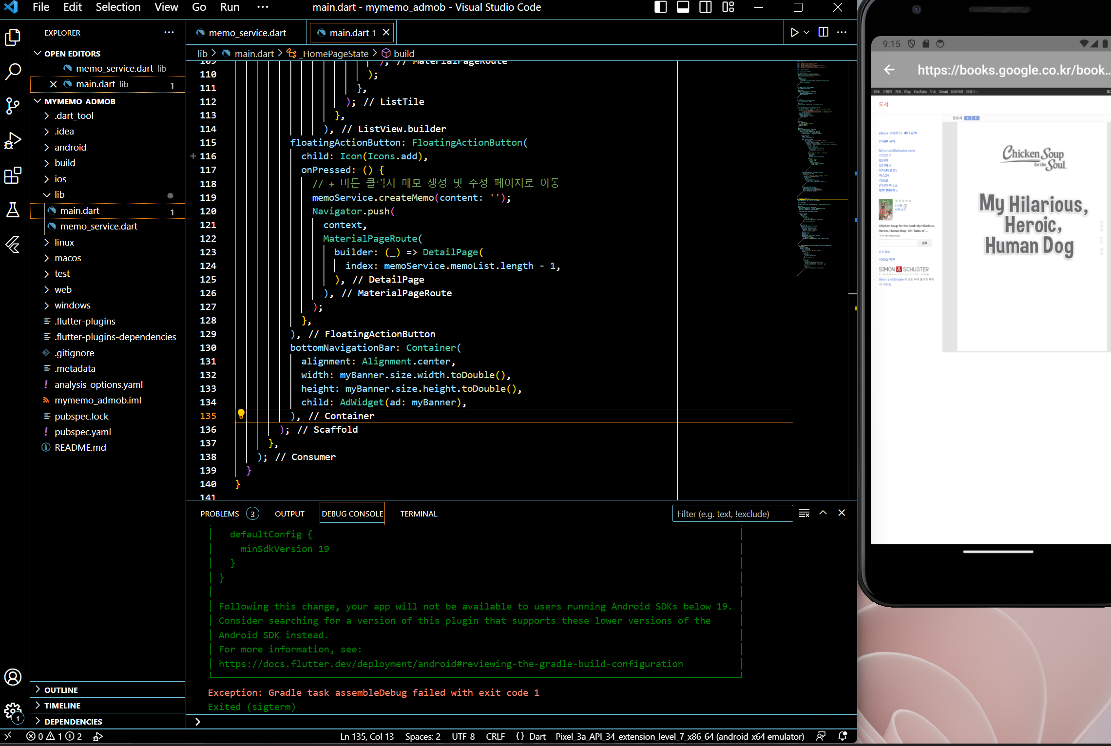Open the Explorer view in activity bar

point(13,38)
